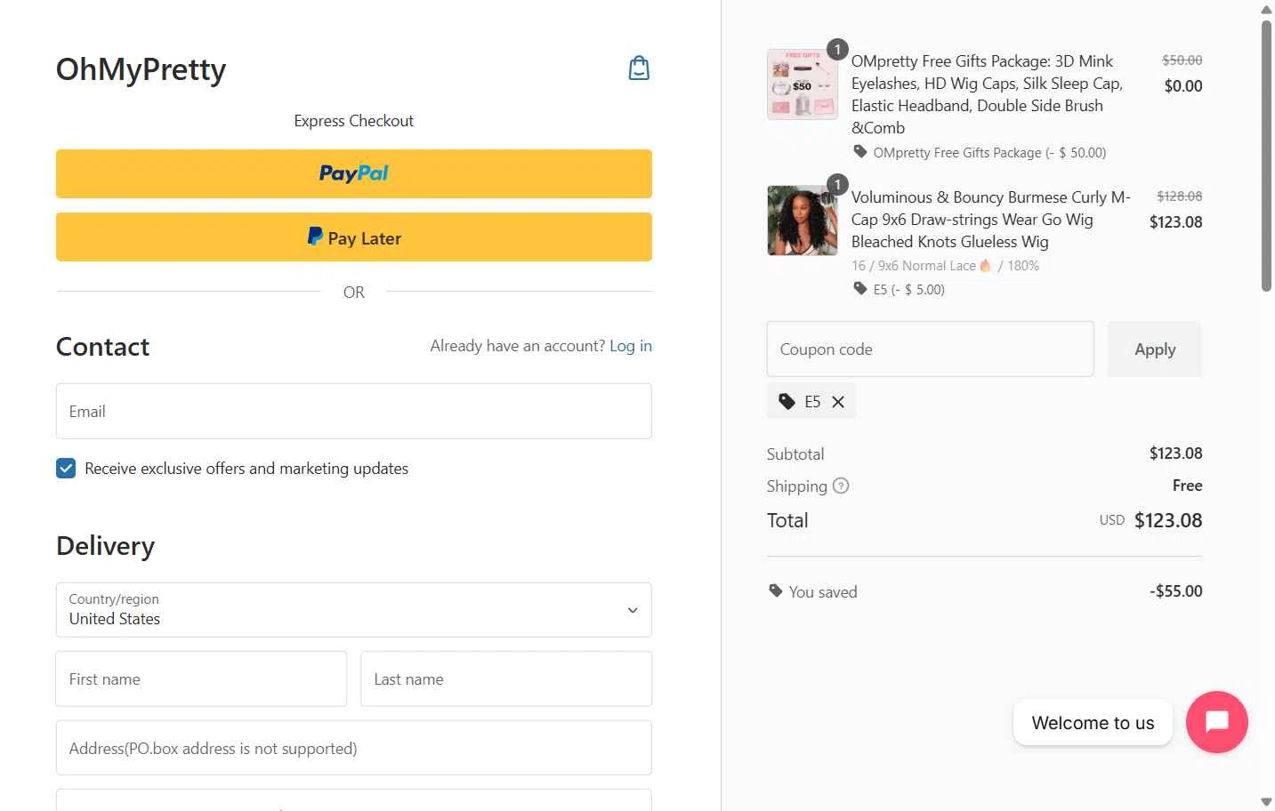Click the E5 coupon tag icon
Viewport: 1275px width, 811px height.
[787, 402]
